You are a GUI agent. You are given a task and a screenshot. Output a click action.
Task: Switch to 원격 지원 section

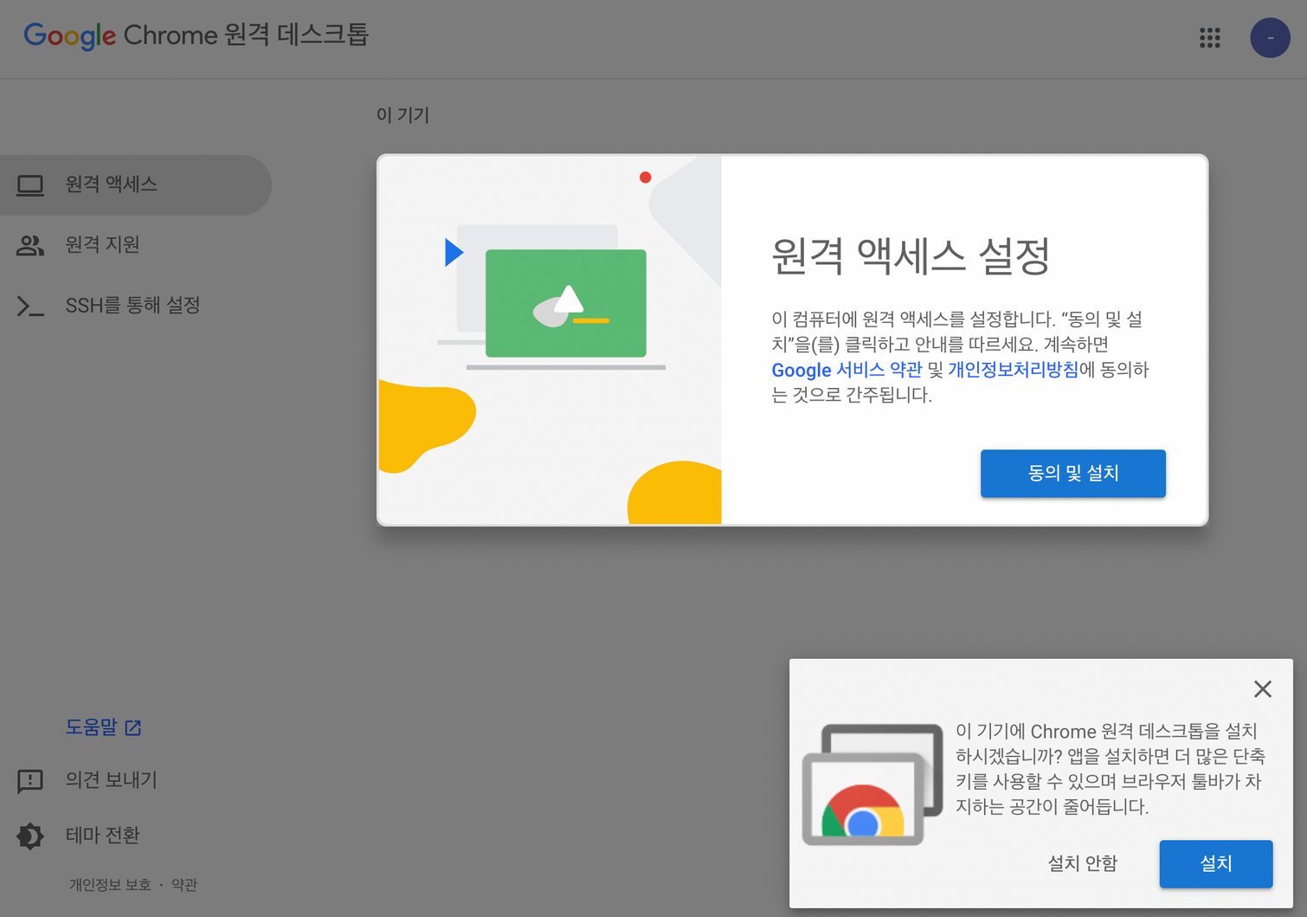pyautogui.click(x=136, y=245)
